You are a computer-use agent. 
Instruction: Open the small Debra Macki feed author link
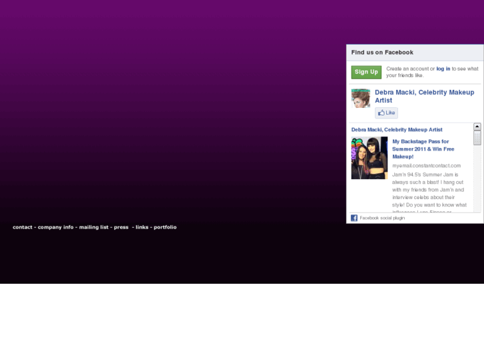click(397, 129)
